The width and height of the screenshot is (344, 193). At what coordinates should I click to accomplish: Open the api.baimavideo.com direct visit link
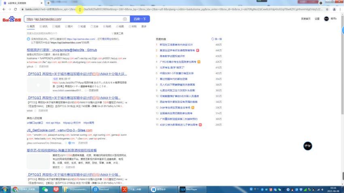pos(81,39)
